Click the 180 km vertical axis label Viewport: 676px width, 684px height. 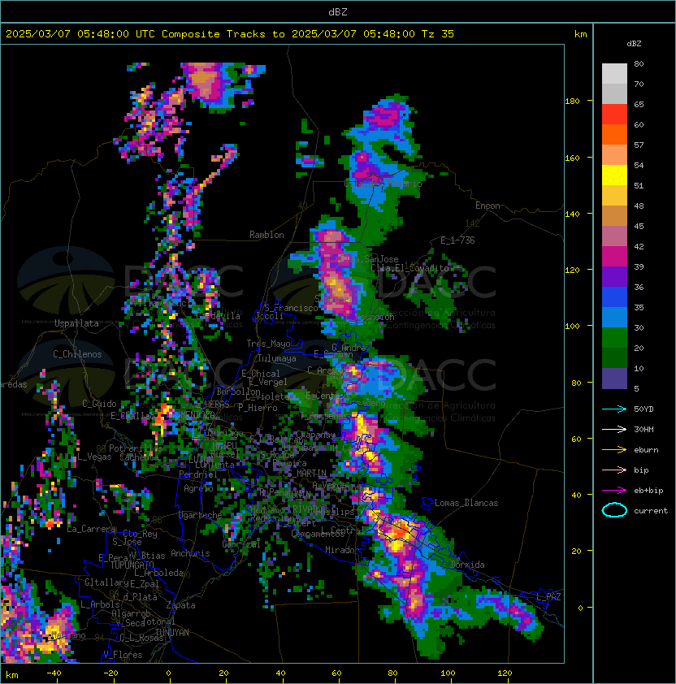[572, 102]
